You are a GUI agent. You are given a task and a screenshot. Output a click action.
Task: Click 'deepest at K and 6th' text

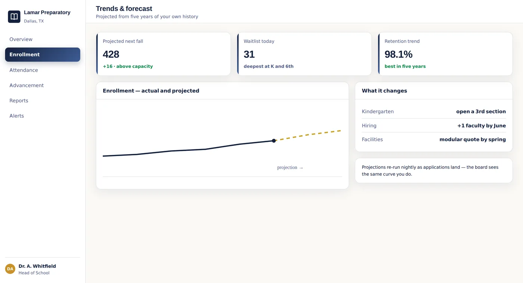click(x=269, y=66)
